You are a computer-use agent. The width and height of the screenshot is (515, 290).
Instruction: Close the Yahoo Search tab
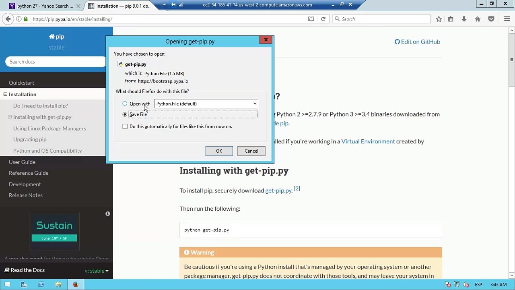pyautogui.click(x=78, y=6)
